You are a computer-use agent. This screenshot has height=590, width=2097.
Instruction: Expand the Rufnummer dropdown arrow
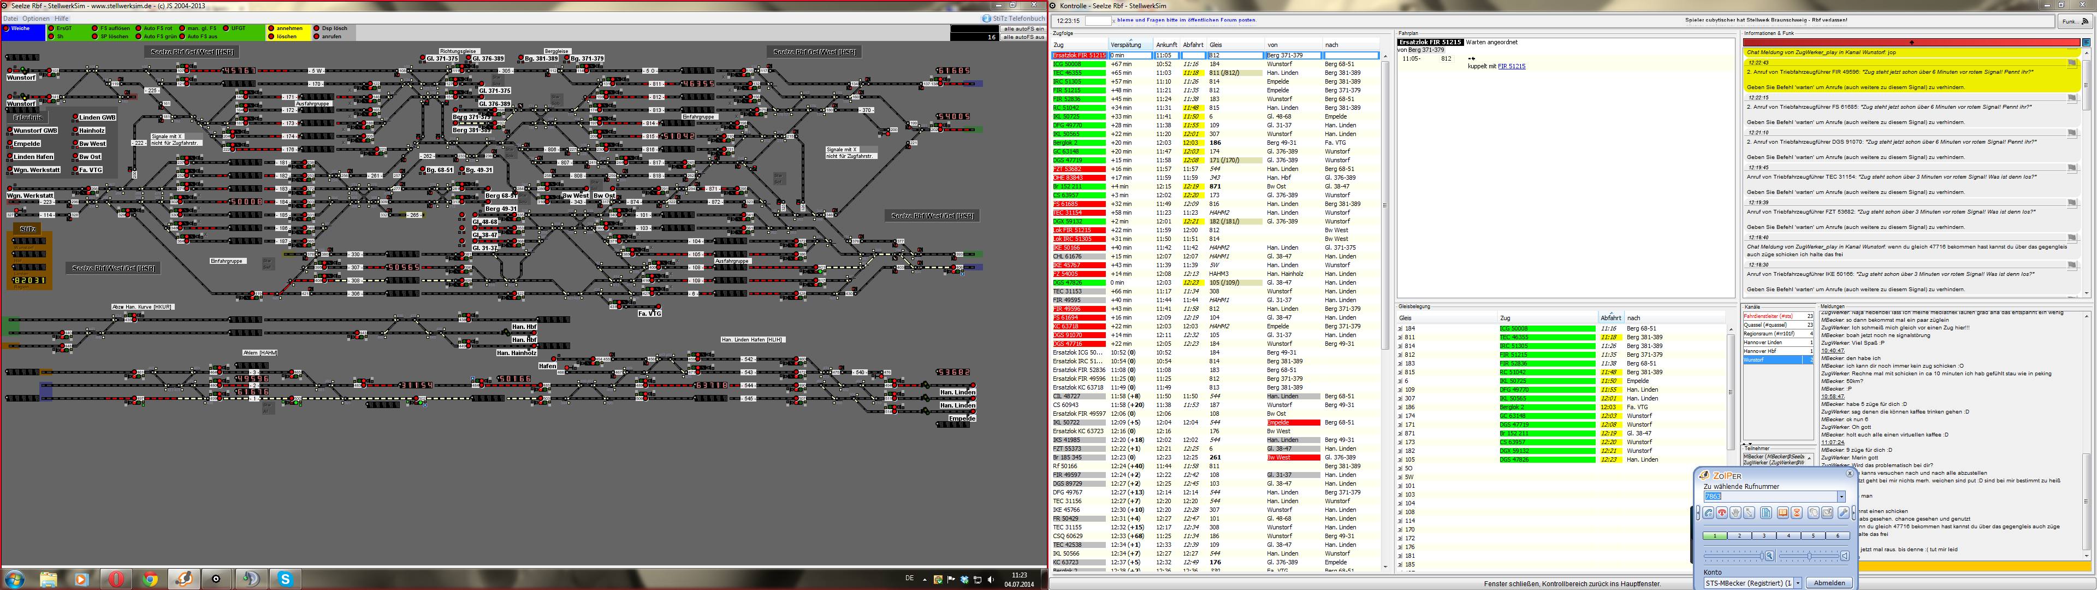1841,496
